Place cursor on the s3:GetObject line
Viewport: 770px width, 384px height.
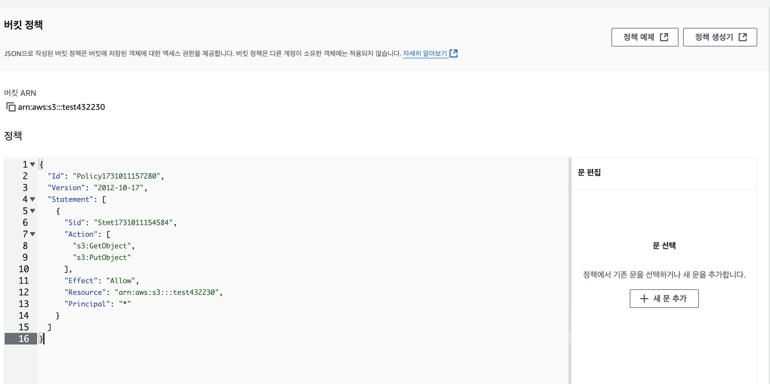102,246
